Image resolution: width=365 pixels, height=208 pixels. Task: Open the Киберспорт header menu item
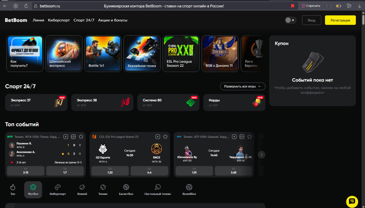[59, 20]
